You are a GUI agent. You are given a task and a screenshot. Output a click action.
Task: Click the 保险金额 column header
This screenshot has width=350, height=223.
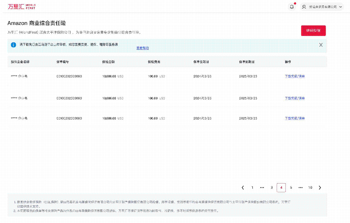(108, 62)
